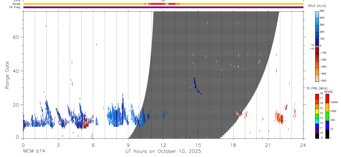Click the 3 tick label on the UT hours axis
This screenshot has height=157, width=341.
[58, 145]
